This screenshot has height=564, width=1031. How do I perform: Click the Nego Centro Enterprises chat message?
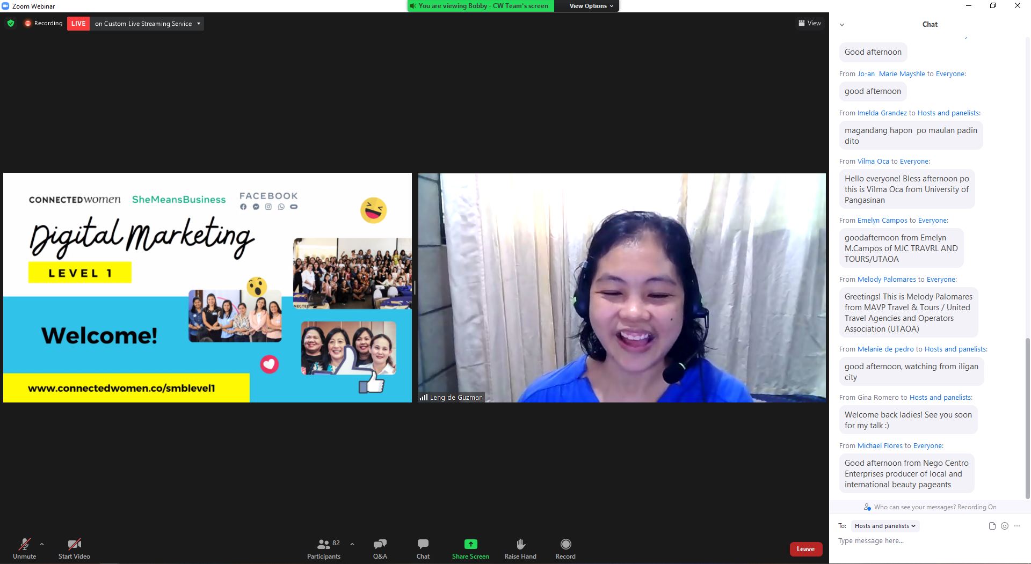point(906,474)
